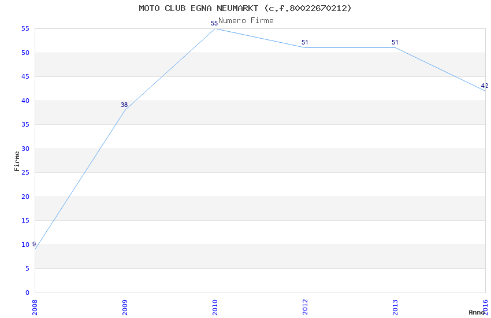This screenshot has width=491, height=318.
Task: Click the 2012 year label on x-axis
Action: [x=305, y=306]
